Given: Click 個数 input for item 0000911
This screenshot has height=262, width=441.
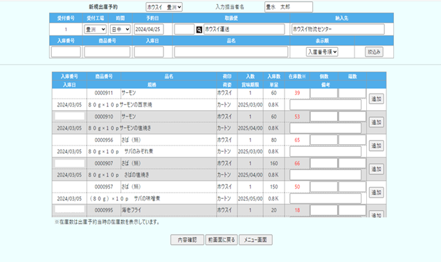Looking at the screenshot, I should [x=324, y=94].
